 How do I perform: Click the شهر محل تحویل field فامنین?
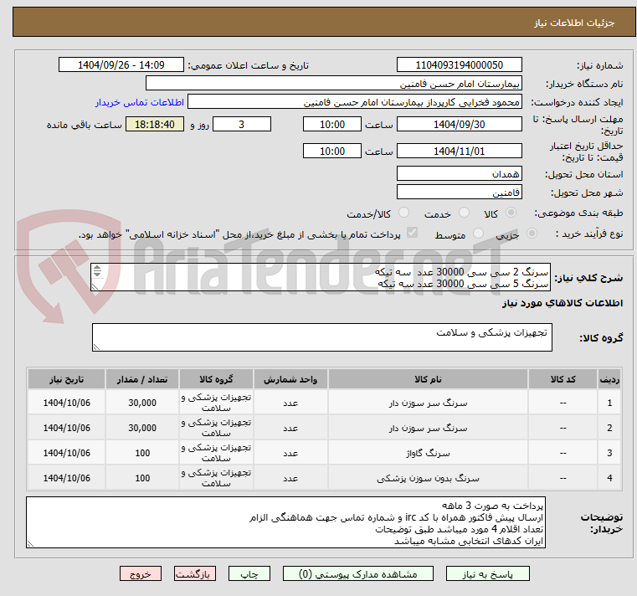(x=459, y=193)
